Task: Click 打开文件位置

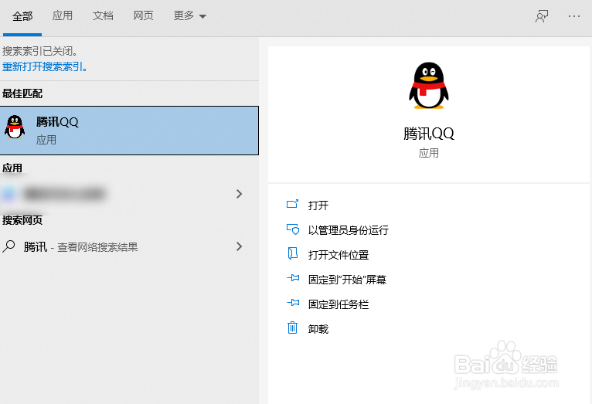Action: (x=339, y=255)
